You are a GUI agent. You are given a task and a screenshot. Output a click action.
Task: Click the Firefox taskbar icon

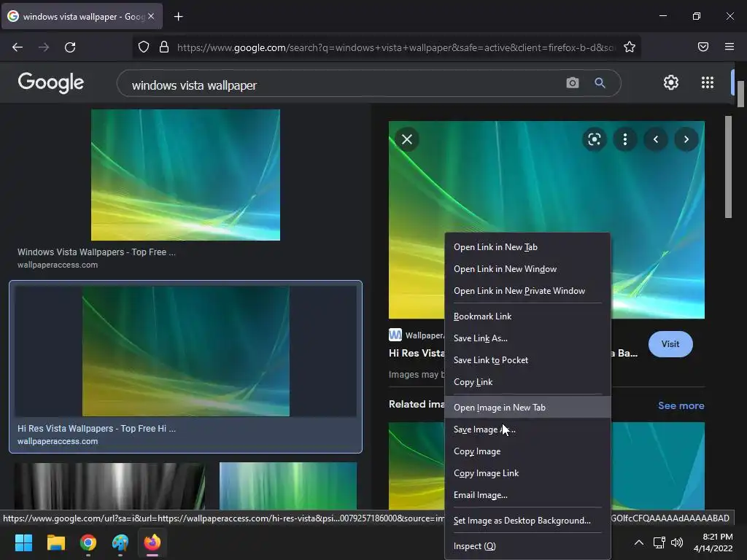coord(152,542)
